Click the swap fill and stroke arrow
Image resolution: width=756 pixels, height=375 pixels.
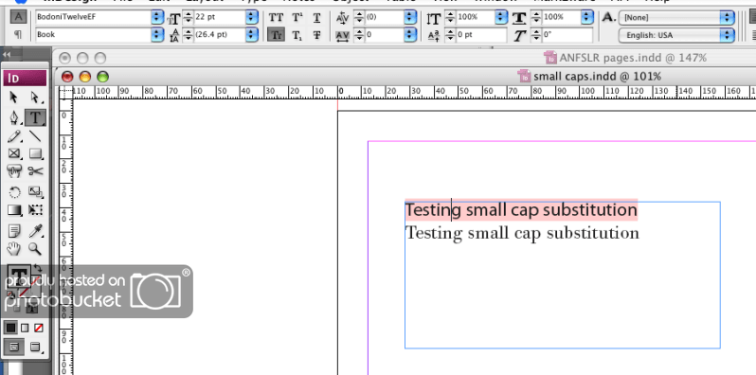click(38, 268)
